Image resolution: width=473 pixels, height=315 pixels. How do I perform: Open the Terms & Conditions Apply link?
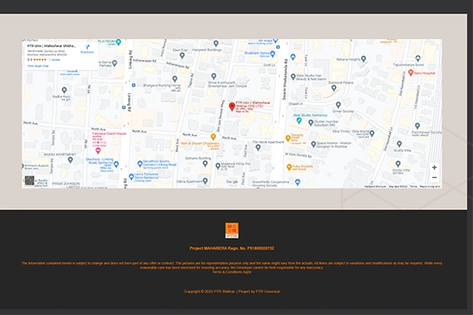click(x=231, y=272)
